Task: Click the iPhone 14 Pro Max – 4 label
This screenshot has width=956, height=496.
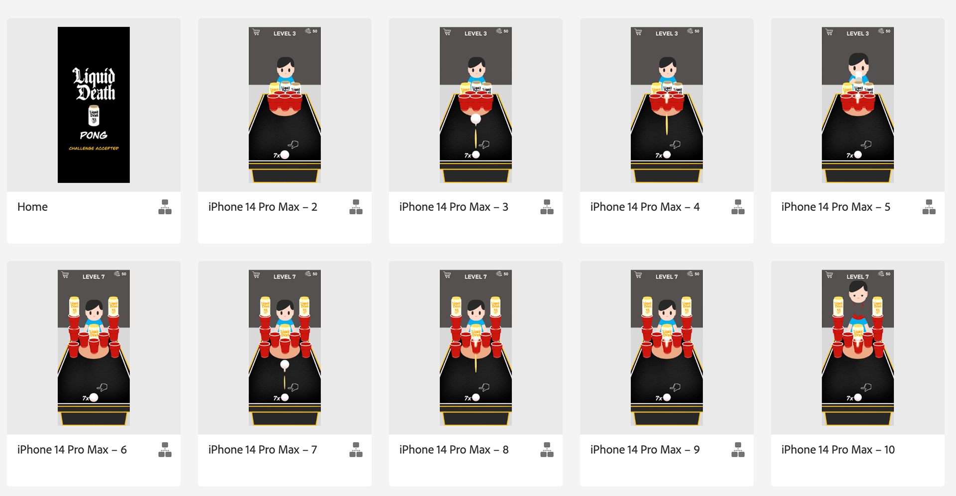Action: click(x=645, y=207)
